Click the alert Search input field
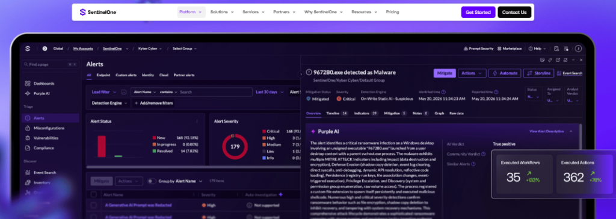616x219 pixels. point(215,92)
